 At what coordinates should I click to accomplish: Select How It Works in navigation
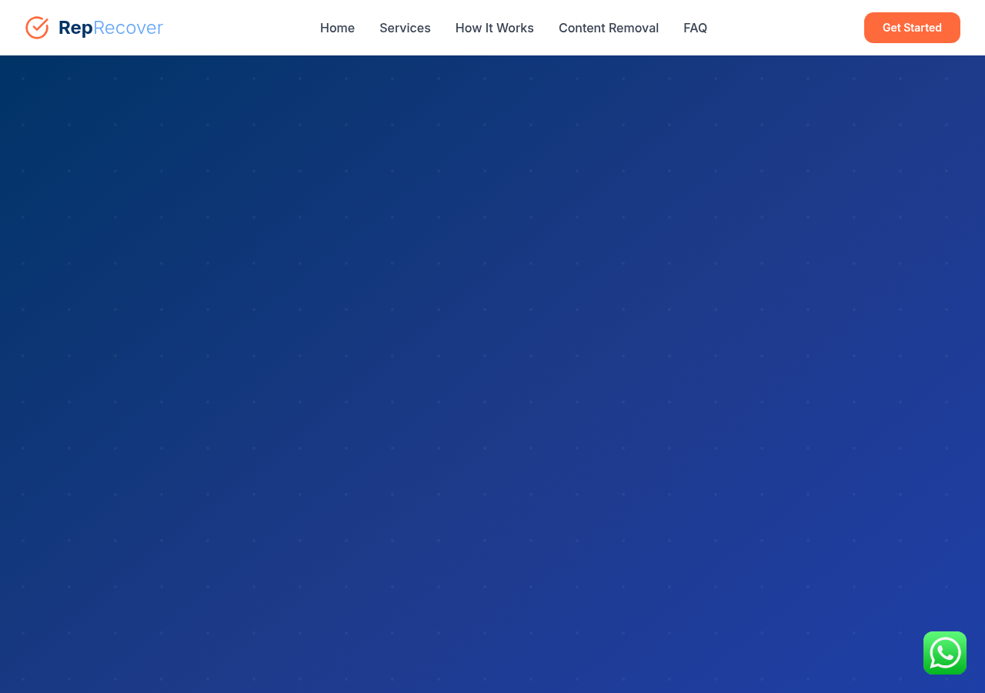tap(495, 28)
